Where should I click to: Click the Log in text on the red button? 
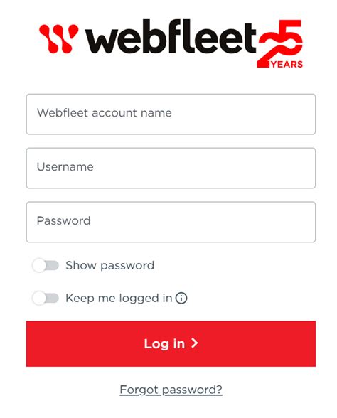point(164,344)
